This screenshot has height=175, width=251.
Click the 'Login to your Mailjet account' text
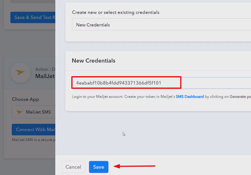click(97, 96)
